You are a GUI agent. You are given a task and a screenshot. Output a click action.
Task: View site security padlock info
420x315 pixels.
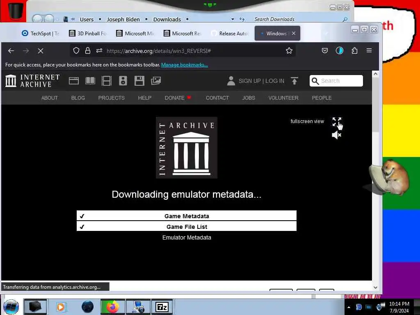(x=88, y=50)
